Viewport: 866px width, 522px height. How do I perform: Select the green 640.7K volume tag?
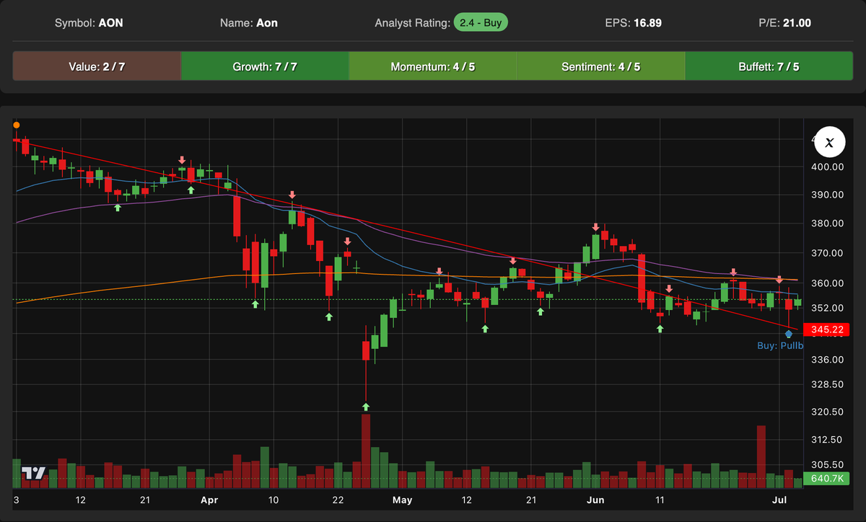(827, 478)
